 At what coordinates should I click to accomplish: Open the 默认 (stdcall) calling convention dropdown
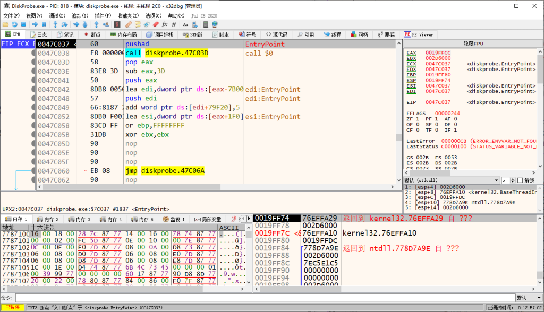(452, 180)
